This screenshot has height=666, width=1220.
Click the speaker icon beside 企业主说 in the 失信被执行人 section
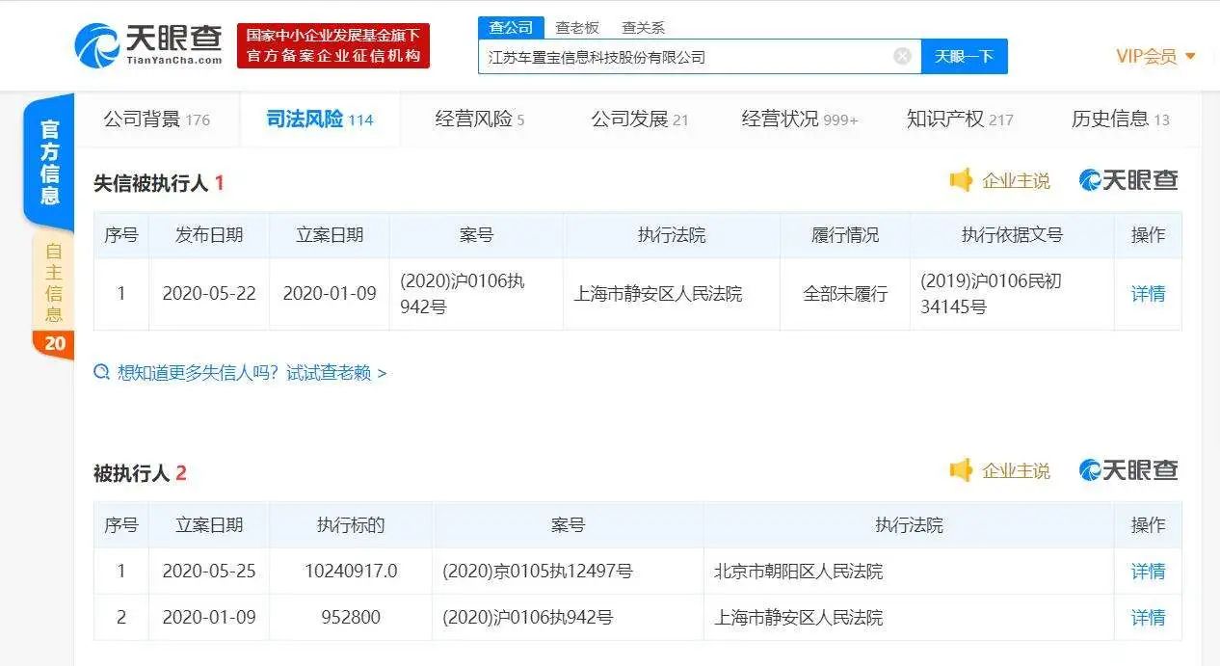[961, 180]
